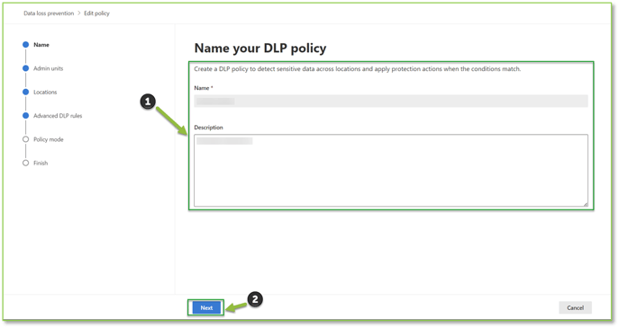Click inside the Description text area
This screenshot has height=328, width=619.
pyautogui.click(x=391, y=170)
